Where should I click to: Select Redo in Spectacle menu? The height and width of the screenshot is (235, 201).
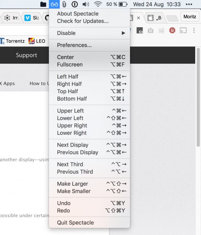coord(89,211)
